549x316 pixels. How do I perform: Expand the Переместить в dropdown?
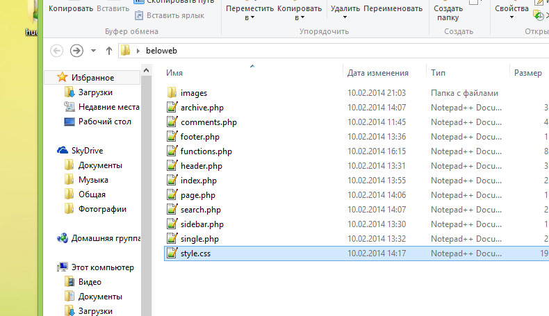point(249,13)
